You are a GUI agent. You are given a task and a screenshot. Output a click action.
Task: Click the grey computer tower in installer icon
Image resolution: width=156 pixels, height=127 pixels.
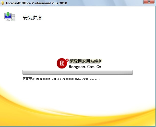tap(13, 18)
